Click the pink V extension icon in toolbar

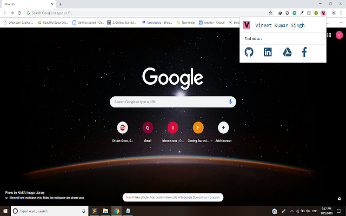pos(323,13)
